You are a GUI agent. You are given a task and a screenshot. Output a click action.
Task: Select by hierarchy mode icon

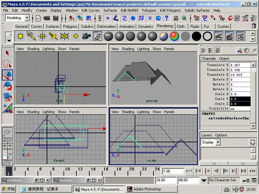click(72, 18)
